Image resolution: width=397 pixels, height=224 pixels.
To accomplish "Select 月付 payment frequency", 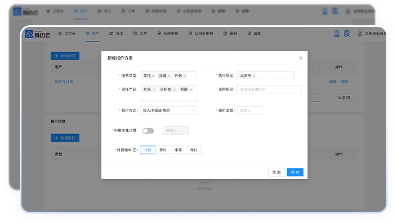I will tap(148, 150).
